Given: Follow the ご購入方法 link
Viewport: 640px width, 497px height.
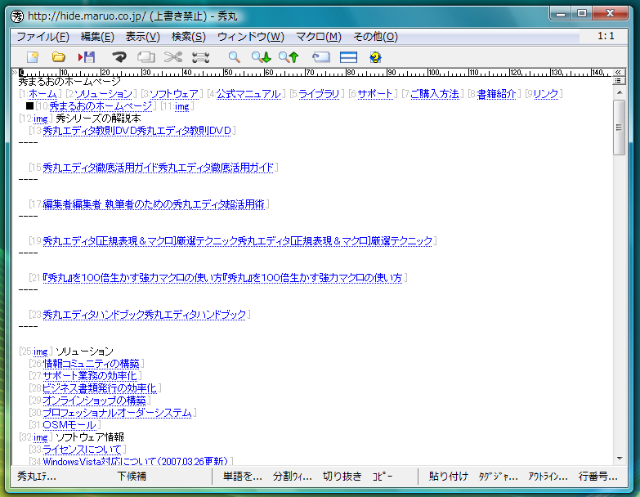Looking at the screenshot, I should click(435, 94).
